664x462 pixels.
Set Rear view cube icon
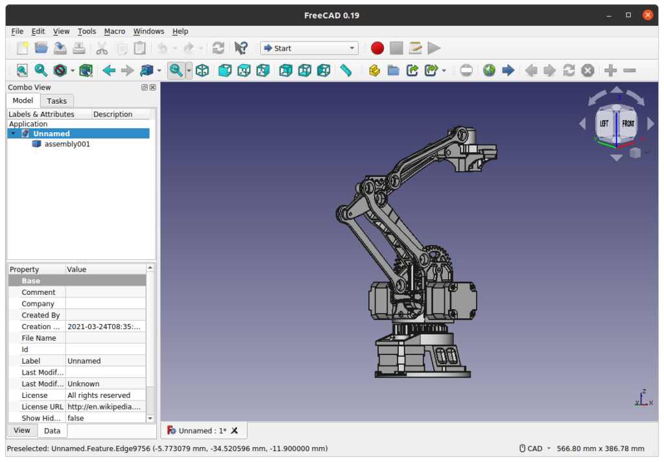pyautogui.click(x=286, y=70)
